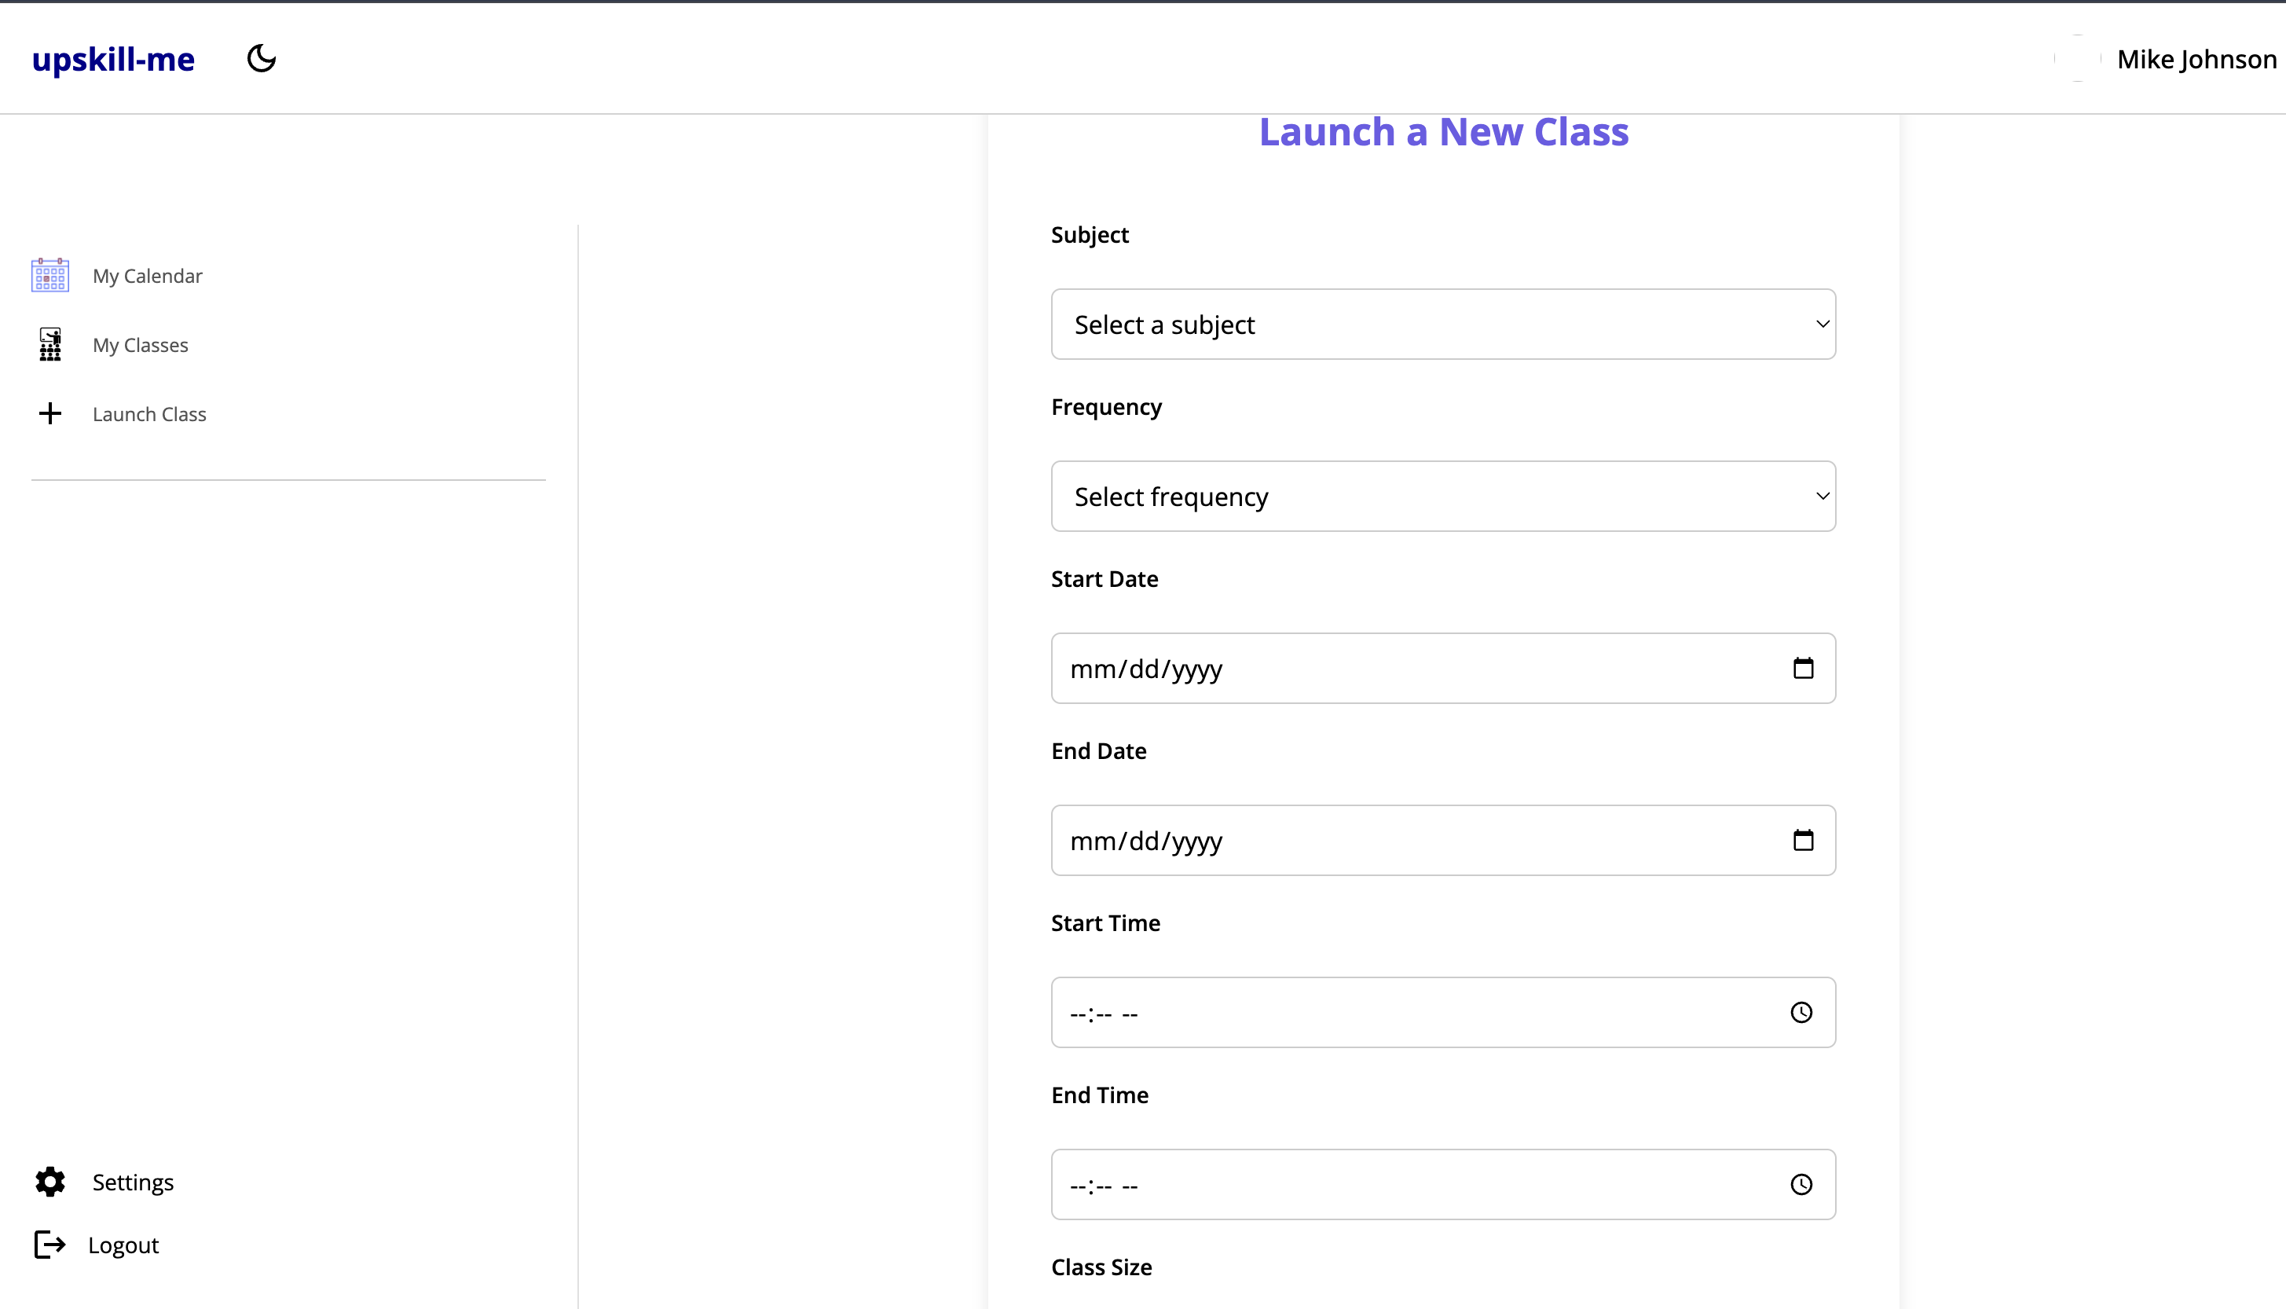
Task: Click the Launch Class plus icon
Action: tap(50, 413)
